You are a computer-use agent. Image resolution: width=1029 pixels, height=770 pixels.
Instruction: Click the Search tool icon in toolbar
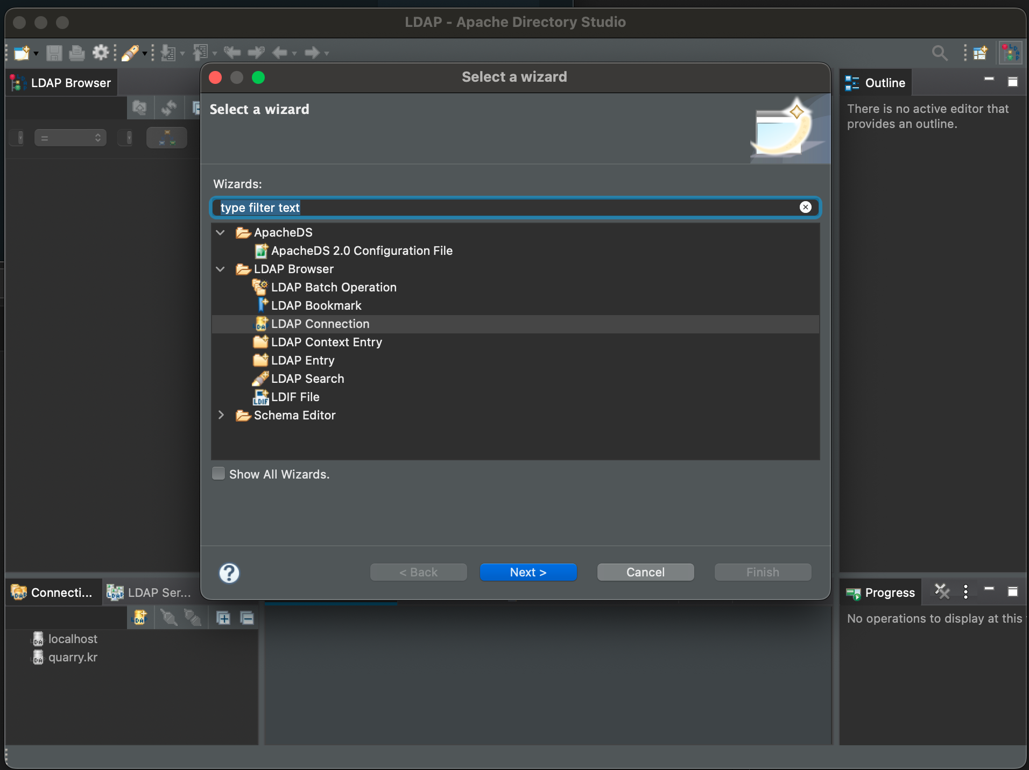point(130,53)
